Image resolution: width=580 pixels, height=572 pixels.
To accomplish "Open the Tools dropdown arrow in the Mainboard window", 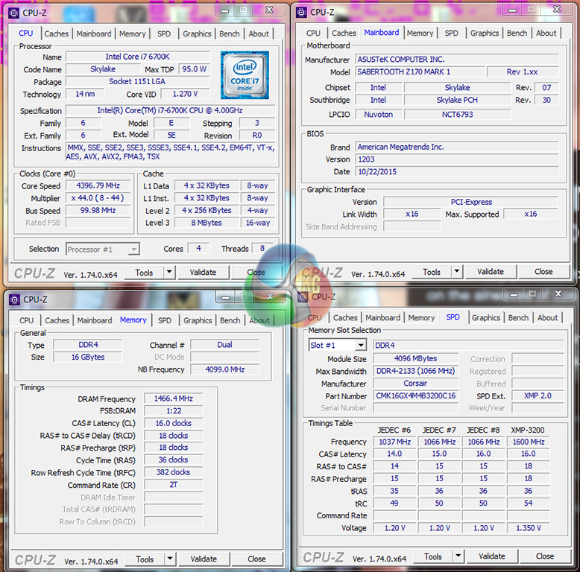I will tap(457, 272).
